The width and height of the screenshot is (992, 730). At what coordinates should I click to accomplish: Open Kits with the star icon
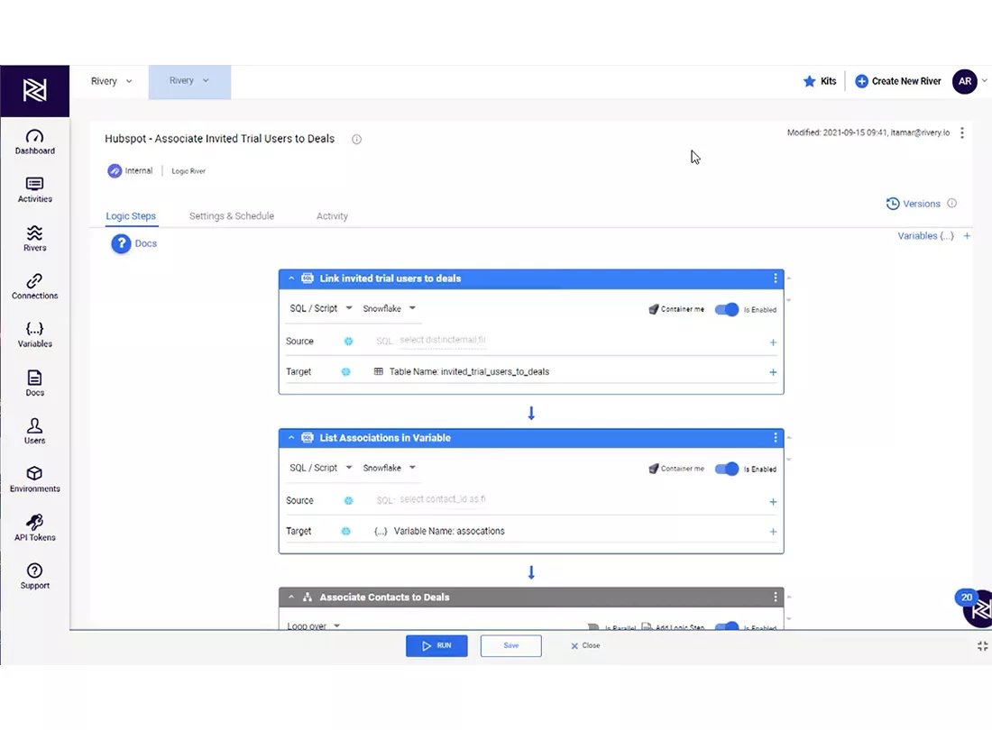coord(819,81)
